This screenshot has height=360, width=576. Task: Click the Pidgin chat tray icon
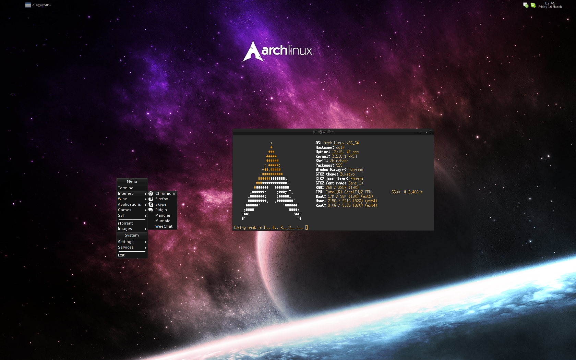(526, 5)
